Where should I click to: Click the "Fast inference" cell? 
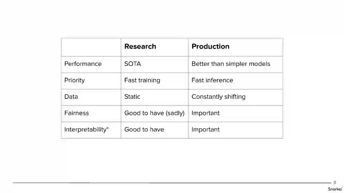[212, 80]
